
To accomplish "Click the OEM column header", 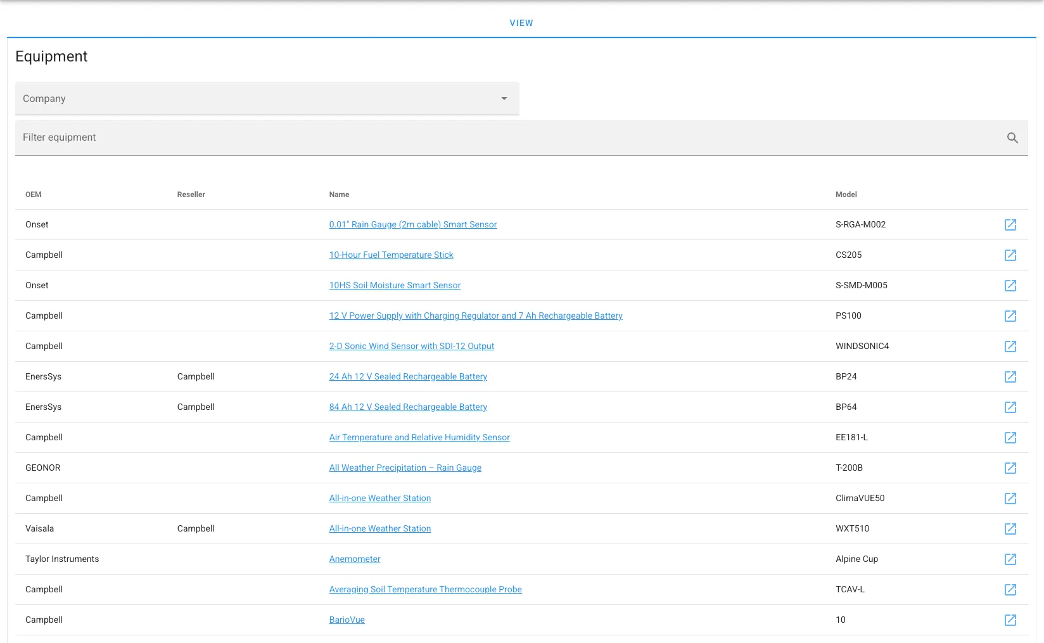I will point(34,194).
